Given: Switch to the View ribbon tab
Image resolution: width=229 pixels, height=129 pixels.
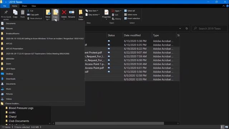Looking at the screenshot, I should pos(34,6).
